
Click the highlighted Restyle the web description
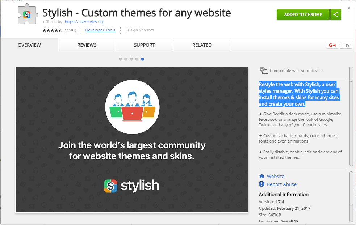(299, 94)
